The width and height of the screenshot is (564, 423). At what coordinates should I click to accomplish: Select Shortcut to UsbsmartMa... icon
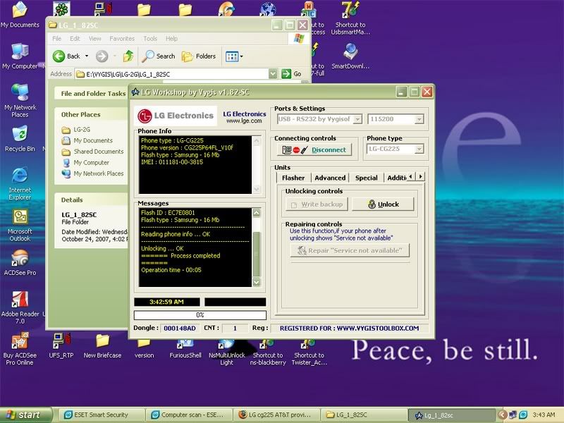click(x=350, y=19)
